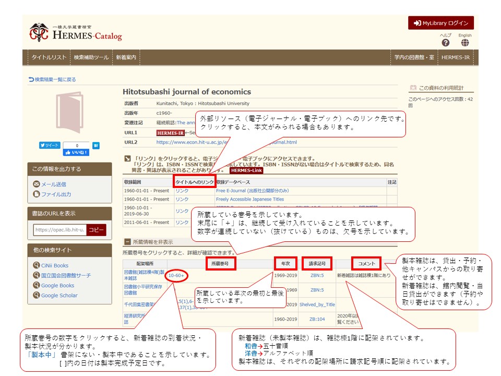Click the Hatena B! bookmark icon
The height and width of the screenshot is (376, 501).
pos(96,146)
